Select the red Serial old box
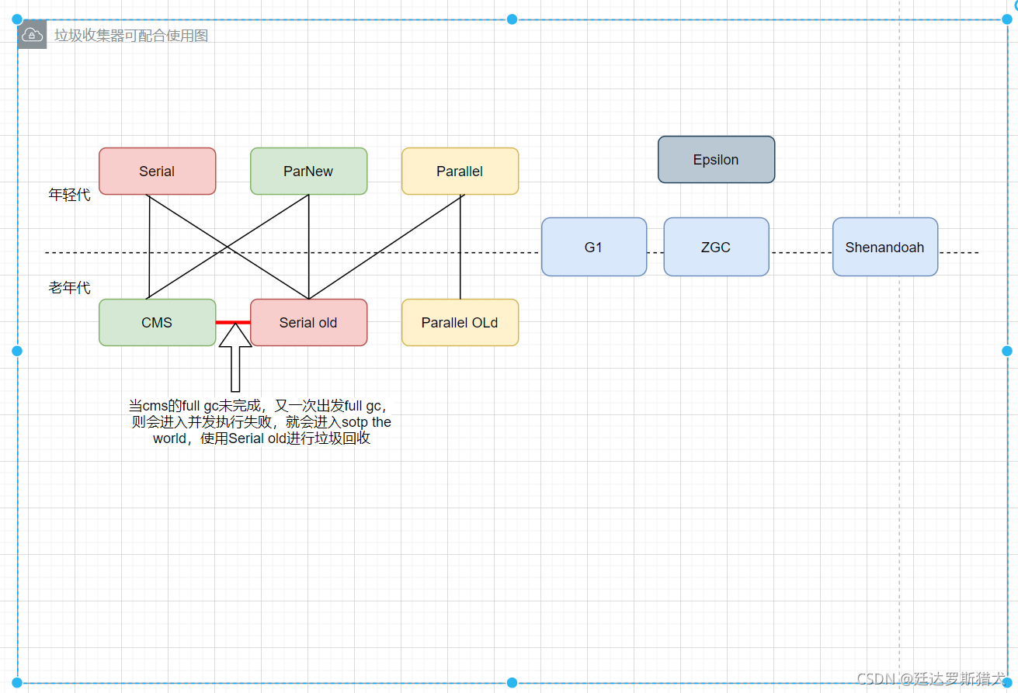1018x693 pixels. tap(308, 322)
